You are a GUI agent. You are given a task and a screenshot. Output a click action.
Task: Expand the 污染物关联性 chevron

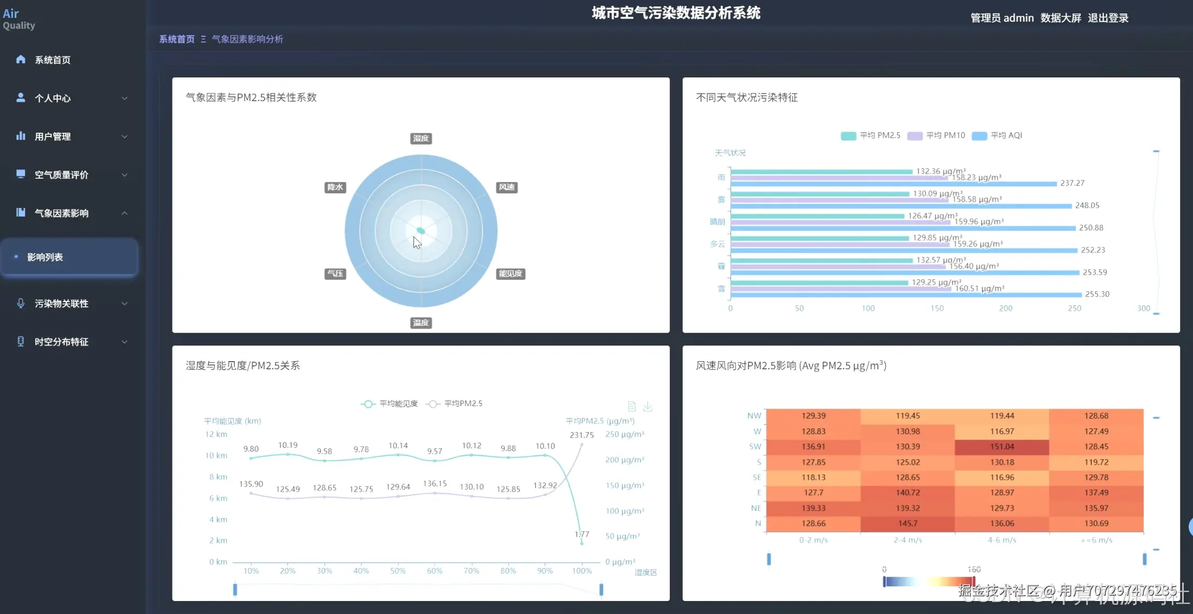point(125,304)
